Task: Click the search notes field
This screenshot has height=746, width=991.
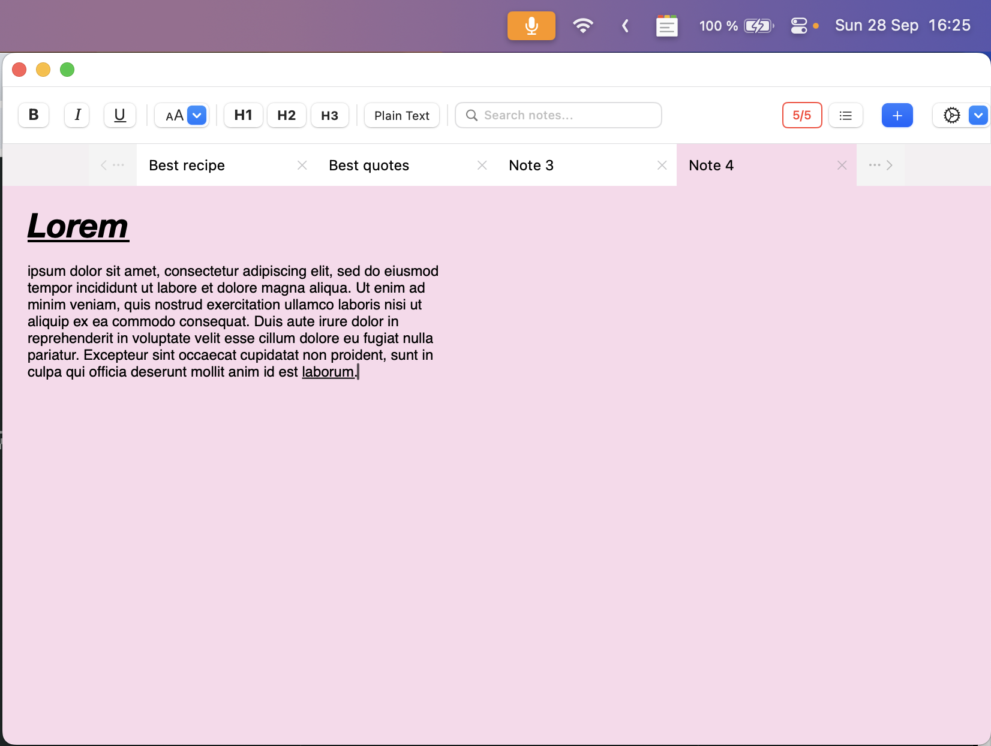Action: tap(557, 115)
